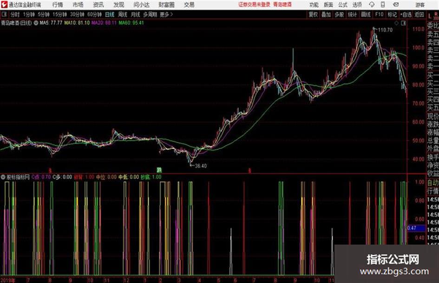Screen dimensions: 439x283
Task: Switch to the 30分钟 period tab
Action: pyautogui.click(x=77, y=14)
